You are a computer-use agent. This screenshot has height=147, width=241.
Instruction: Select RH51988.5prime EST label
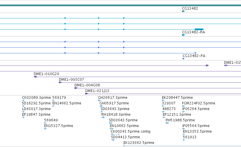tap(180, 120)
